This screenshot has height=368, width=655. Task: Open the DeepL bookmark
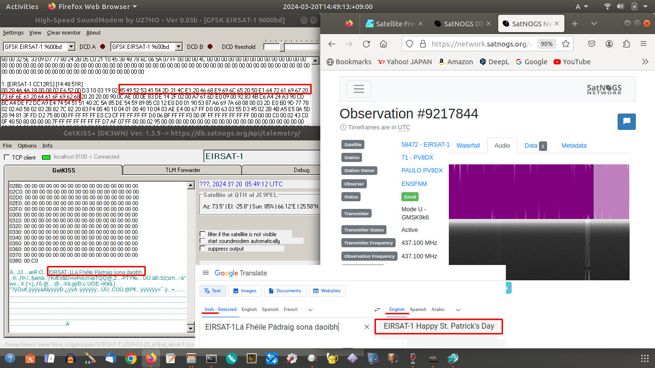point(493,62)
